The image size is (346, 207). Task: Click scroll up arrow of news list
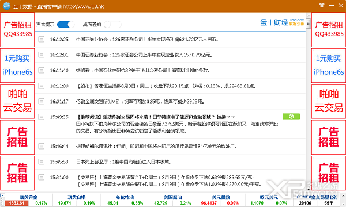309,16
